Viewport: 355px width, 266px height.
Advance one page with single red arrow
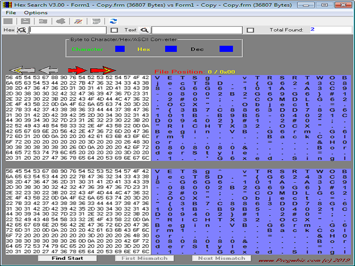click(77, 70)
